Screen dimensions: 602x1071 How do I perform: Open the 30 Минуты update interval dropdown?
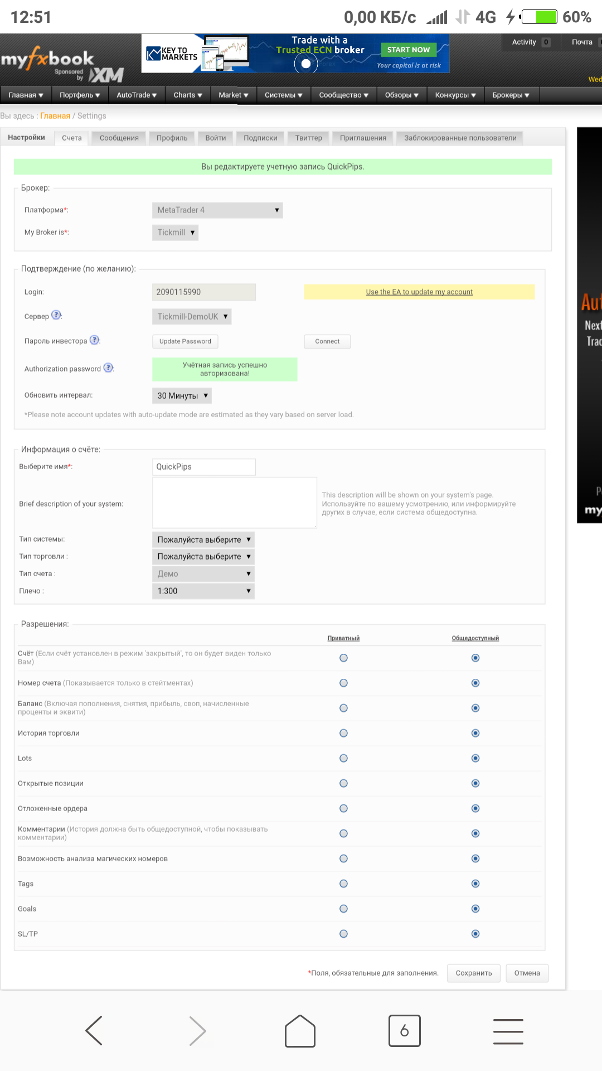[x=182, y=395]
